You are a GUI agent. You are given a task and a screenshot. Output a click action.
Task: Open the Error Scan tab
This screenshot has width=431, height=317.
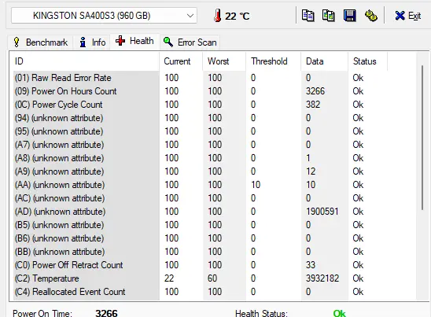pos(190,42)
